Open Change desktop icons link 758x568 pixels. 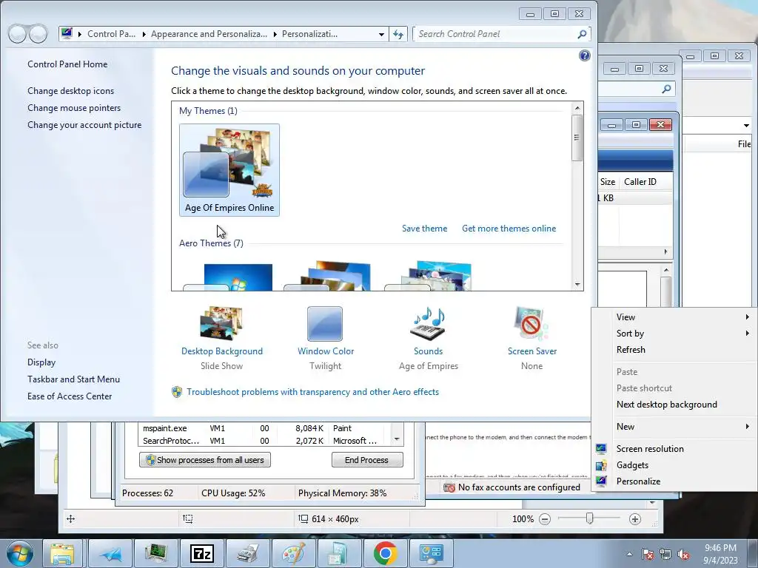70,91
